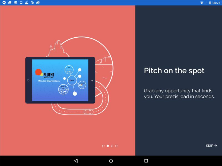Open the mail envelope notification icon
Screen dimensions: 222x166
tap(27, 3)
